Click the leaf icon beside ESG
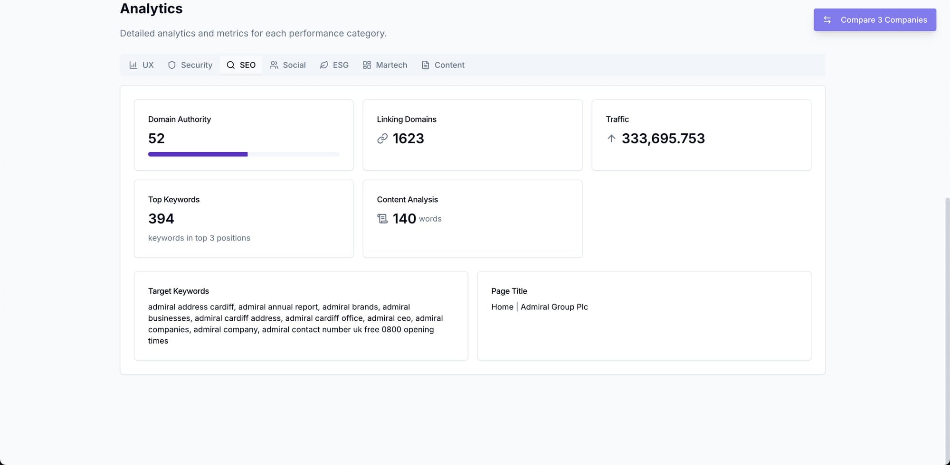 tap(324, 65)
